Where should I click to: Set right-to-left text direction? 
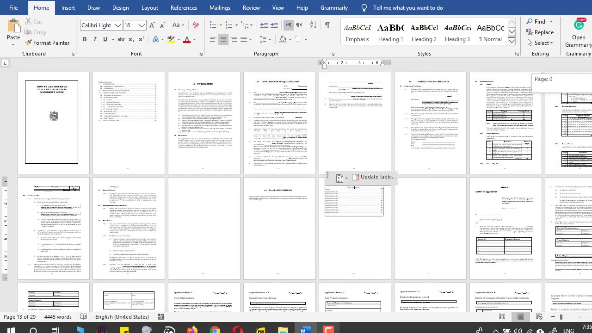[299, 25]
